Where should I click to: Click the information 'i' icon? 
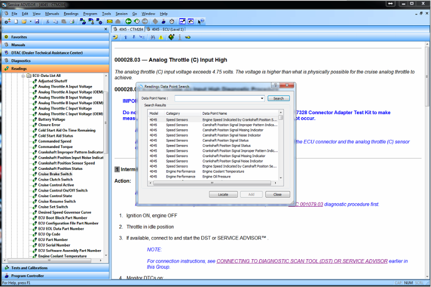pyautogui.click(x=180, y=37)
